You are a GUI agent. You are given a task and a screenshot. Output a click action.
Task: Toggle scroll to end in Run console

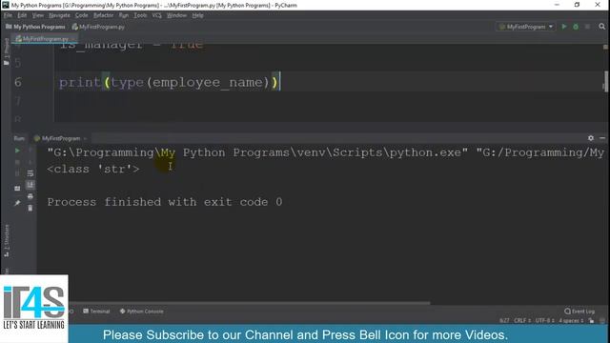pyautogui.click(x=30, y=185)
